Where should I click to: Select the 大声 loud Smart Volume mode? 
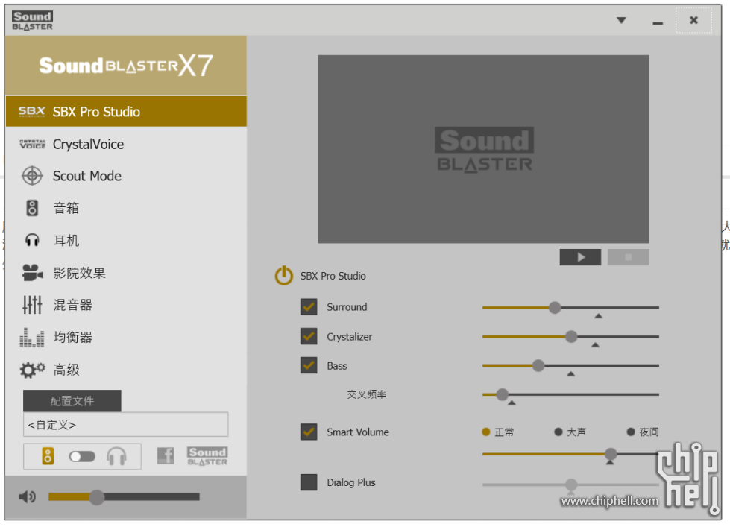[x=570, y=432]
